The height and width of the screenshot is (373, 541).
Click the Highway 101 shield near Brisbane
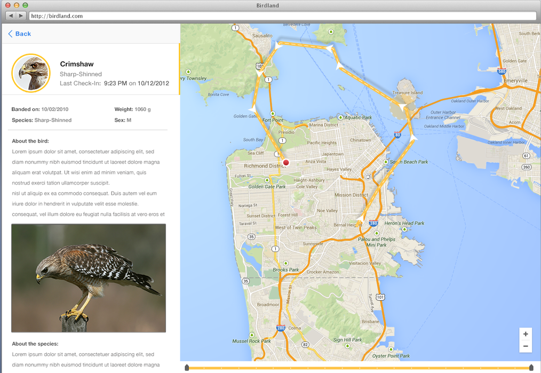pos(380,297)
